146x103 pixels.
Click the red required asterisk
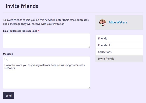coord(38,31)
